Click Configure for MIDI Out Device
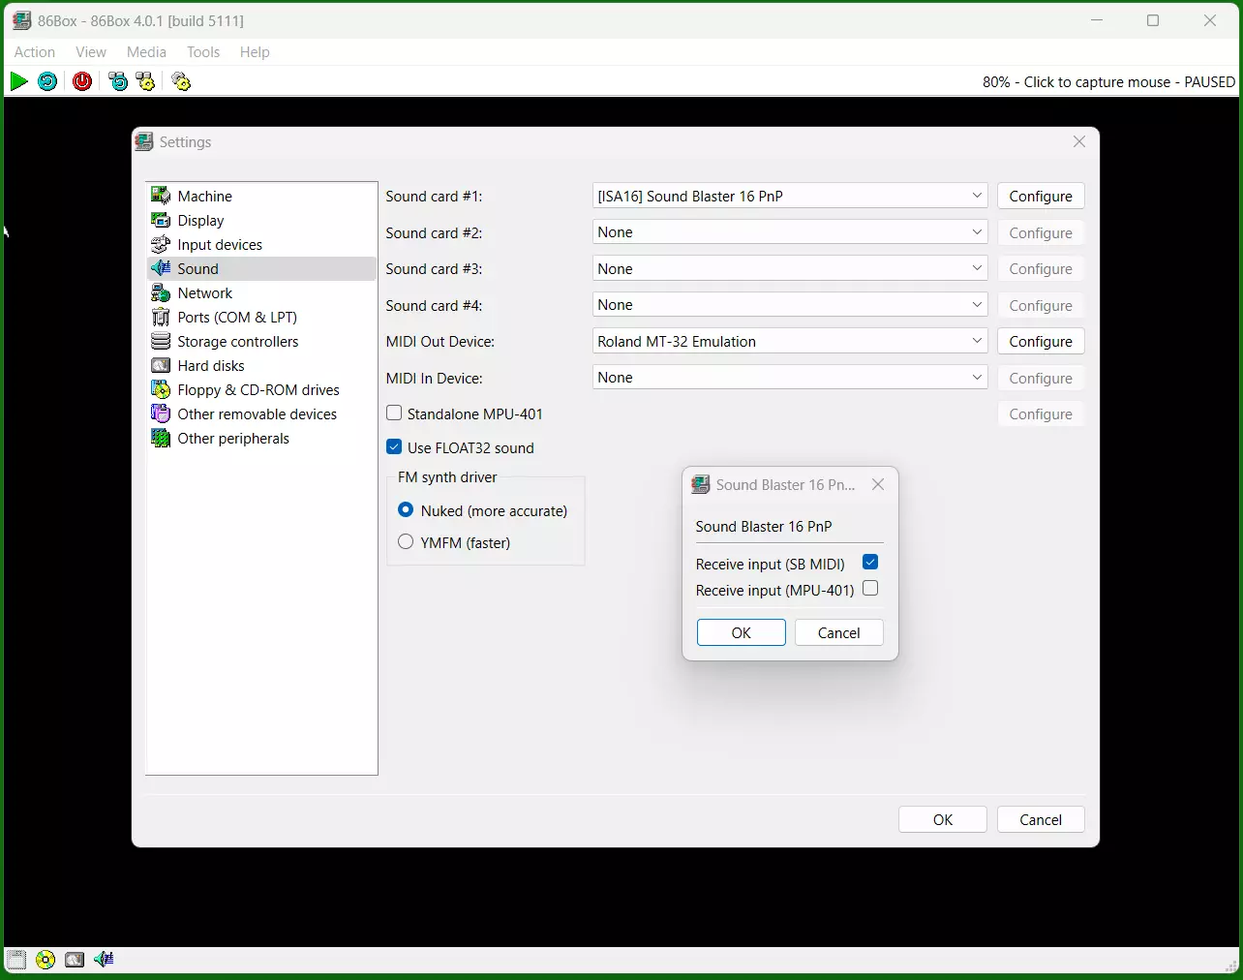1243x980 pixels. (x=1041, y=341)
